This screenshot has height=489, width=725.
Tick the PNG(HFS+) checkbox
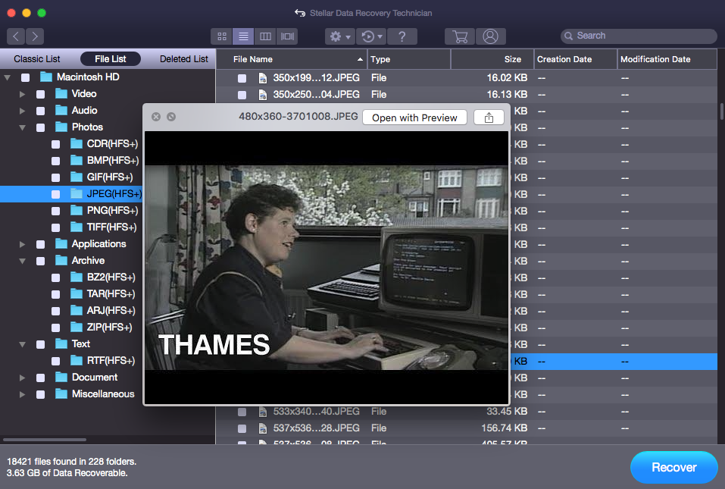pos(56,211)
